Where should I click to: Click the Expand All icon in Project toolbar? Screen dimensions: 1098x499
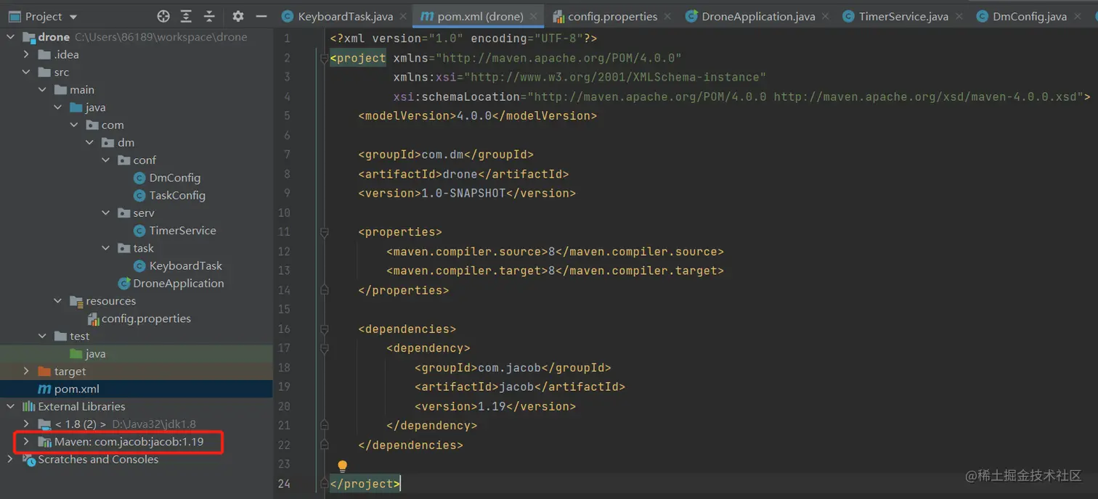[x=186, y=16]
